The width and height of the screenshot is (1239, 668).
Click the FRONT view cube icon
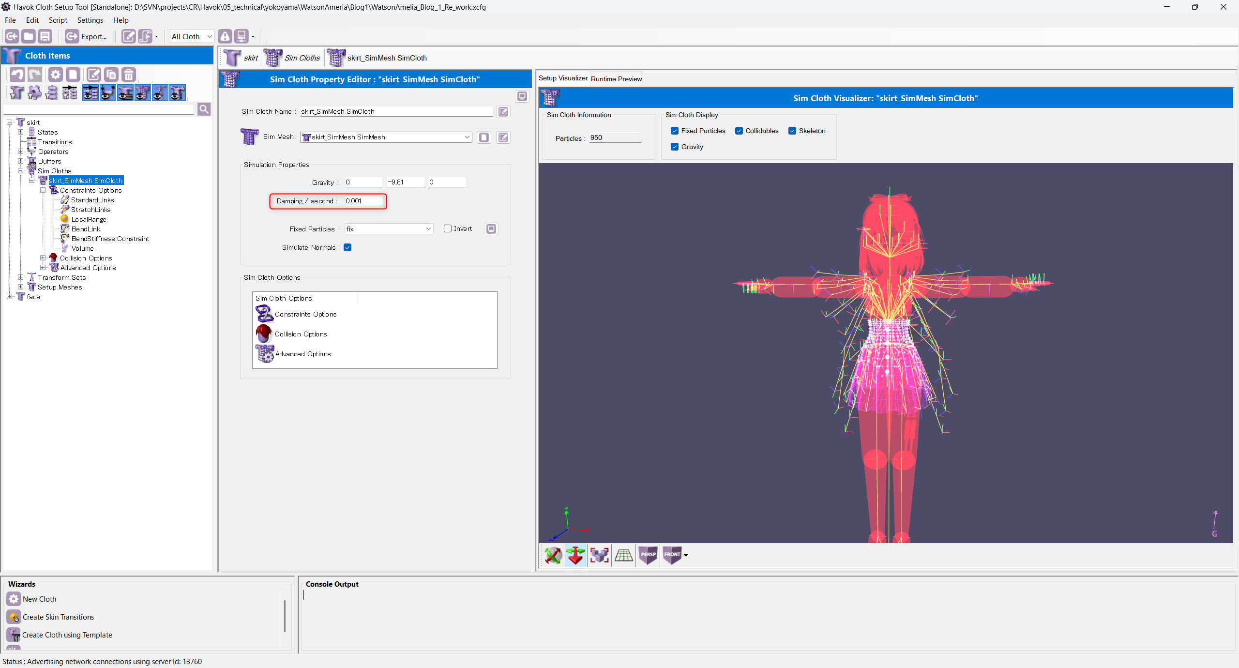672,555
